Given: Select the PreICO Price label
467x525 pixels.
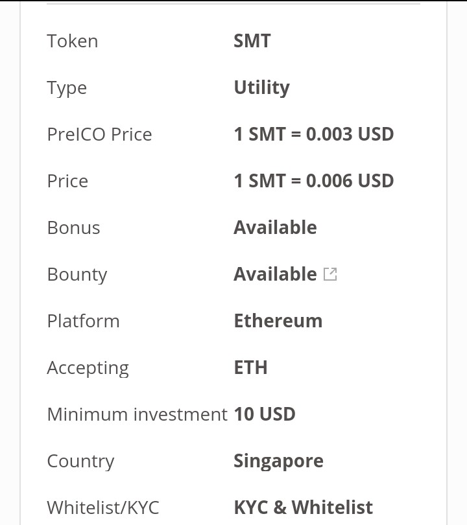Looking at the screenshot, I should pyautogui.click(x=99, y=134).
